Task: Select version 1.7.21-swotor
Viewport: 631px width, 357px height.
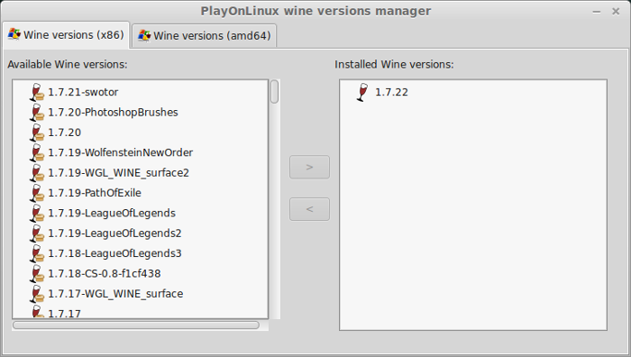Action: pyautogui.click(x=83, y=92)
